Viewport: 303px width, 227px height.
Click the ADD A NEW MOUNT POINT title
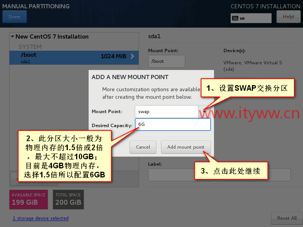tap(130, 77)
